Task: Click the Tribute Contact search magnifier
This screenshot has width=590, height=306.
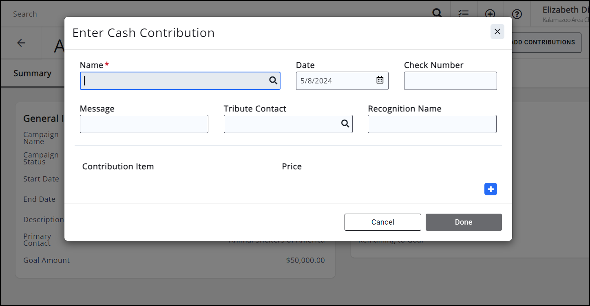Action: (x=345, y=124)
